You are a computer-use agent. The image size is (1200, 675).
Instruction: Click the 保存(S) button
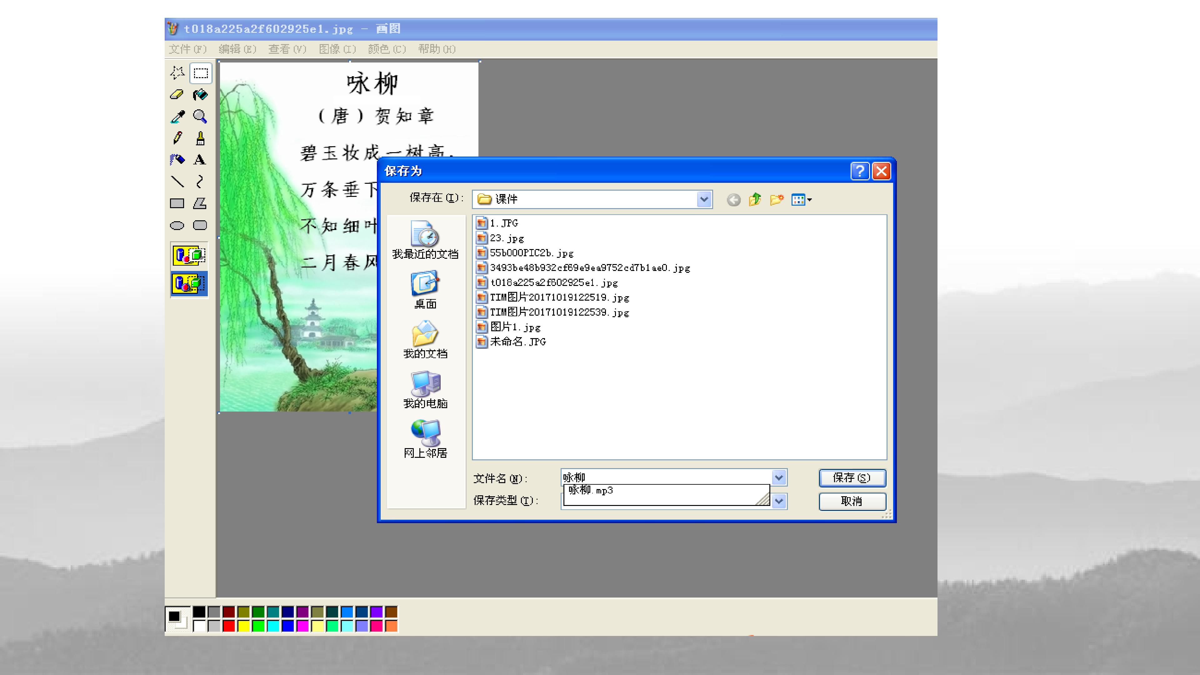852,478
